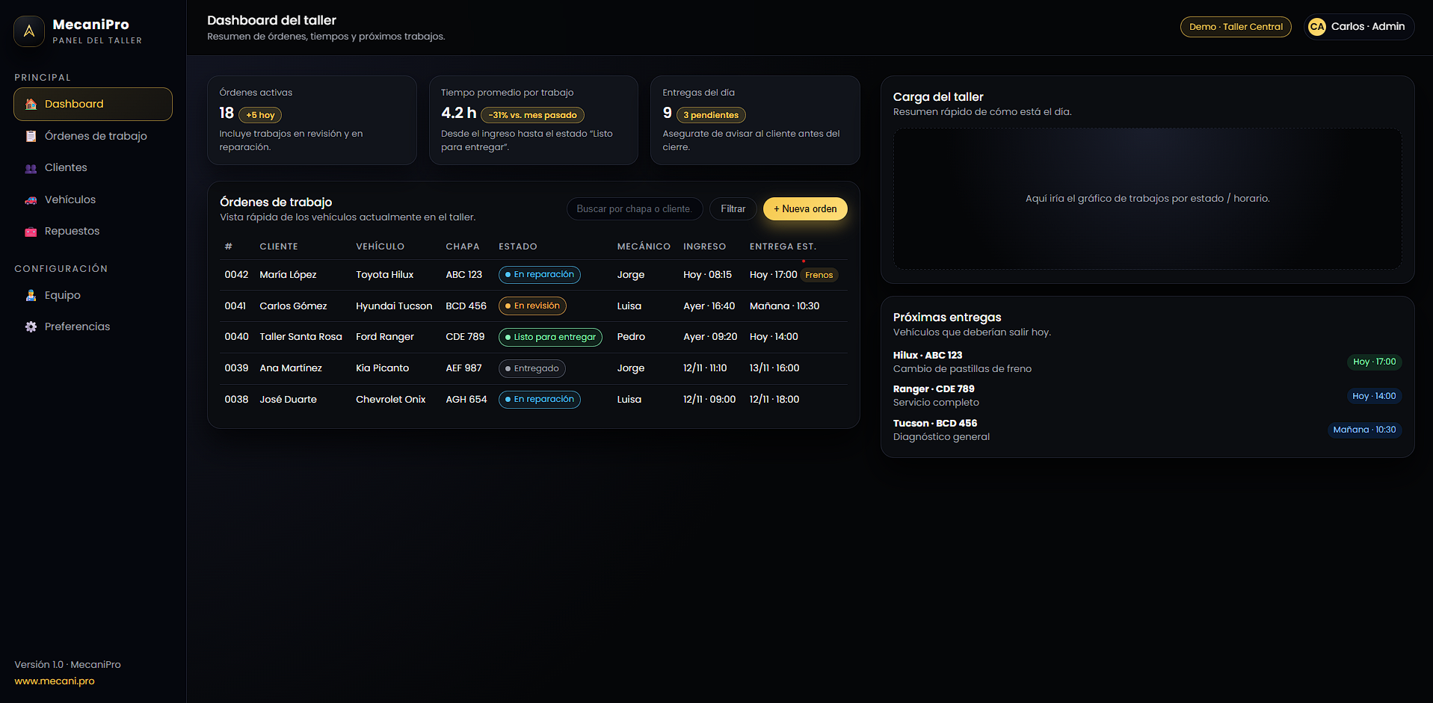Click the Vehículos car icon

pyautogui.click(x=31, y=200)
